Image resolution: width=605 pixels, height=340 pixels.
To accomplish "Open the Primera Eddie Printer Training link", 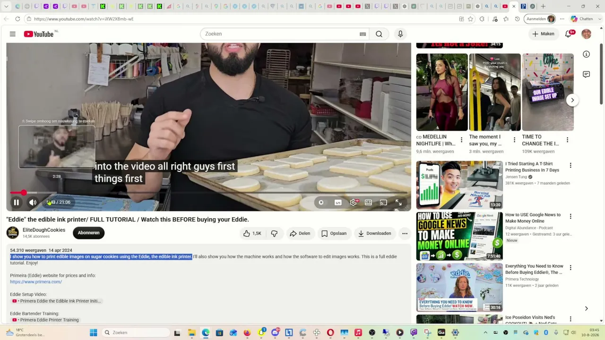I will (x=46, y=320).
